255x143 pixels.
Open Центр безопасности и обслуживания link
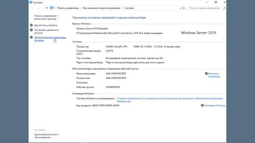(x=46, y=136)
